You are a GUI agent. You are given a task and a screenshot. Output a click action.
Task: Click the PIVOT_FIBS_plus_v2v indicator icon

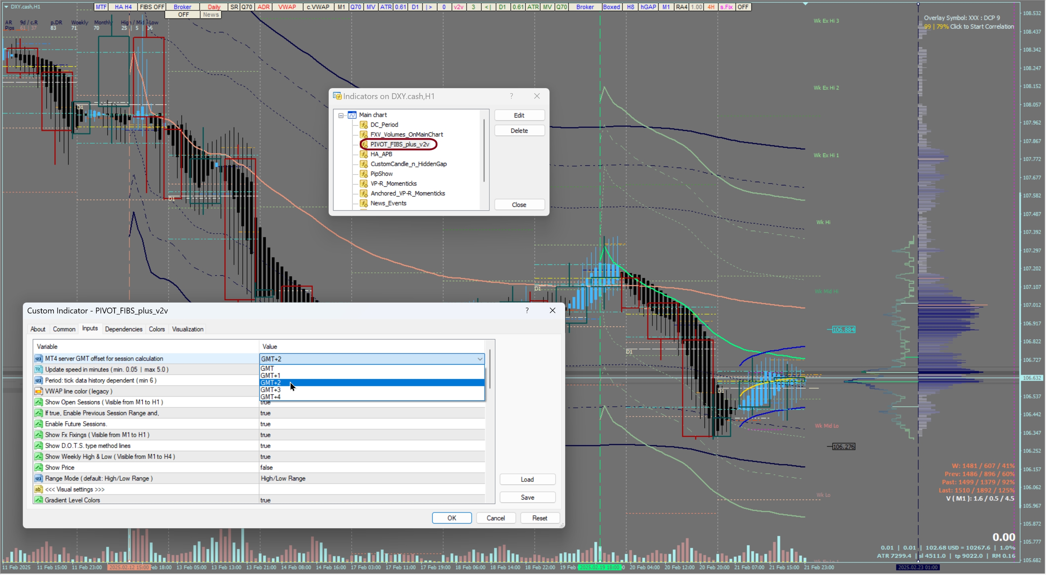pos(364,144)
